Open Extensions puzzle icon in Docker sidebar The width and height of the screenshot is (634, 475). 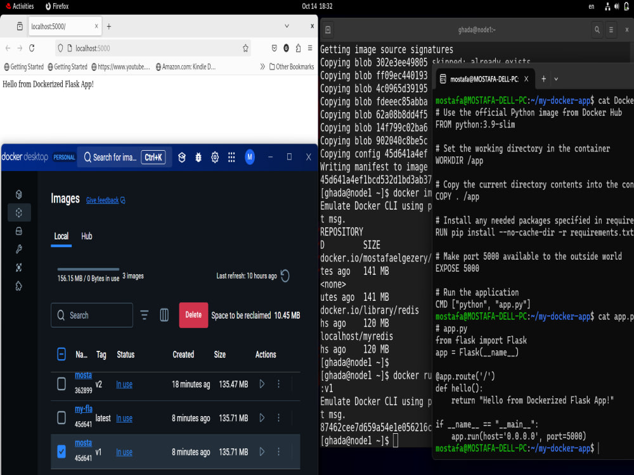click(18, 286)
